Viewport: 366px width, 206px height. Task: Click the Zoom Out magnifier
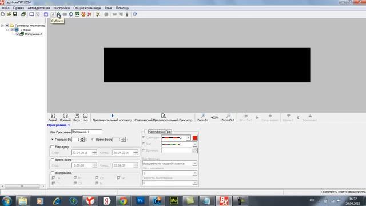(x=228, y=117)
